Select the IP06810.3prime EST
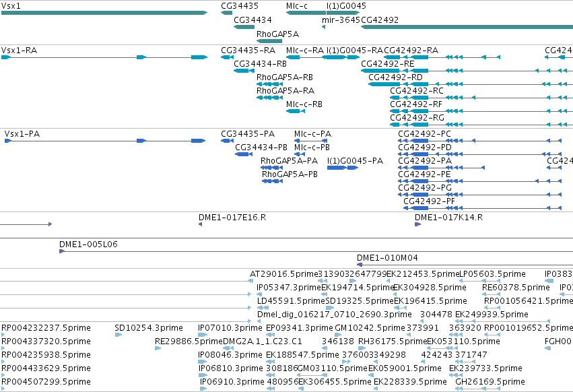Screen dimensions: 573x392 (x=203, y=375)
